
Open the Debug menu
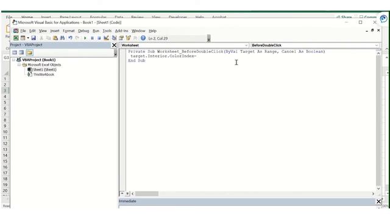click(83, 31)
